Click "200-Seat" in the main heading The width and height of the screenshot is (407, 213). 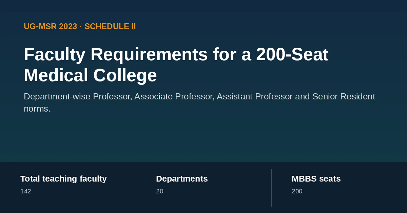(292, 54)
